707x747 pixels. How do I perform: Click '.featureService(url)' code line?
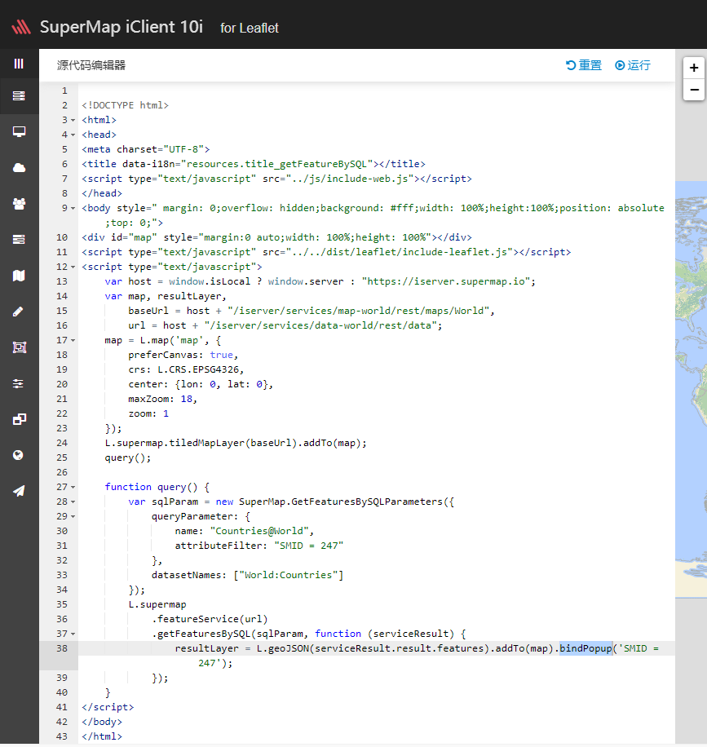210,619
